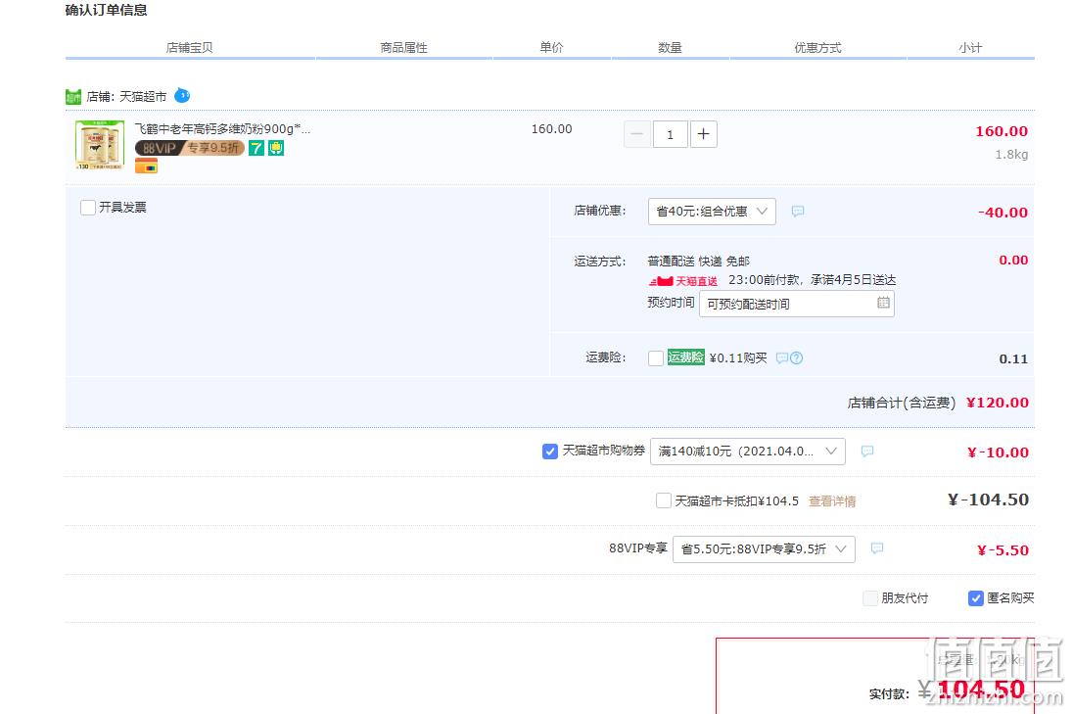Viewport: 1072px width, 714px height.
Task: Open the product title 飞鹤中老年高钙多维奶粉900g
Action: click(222, 128)
